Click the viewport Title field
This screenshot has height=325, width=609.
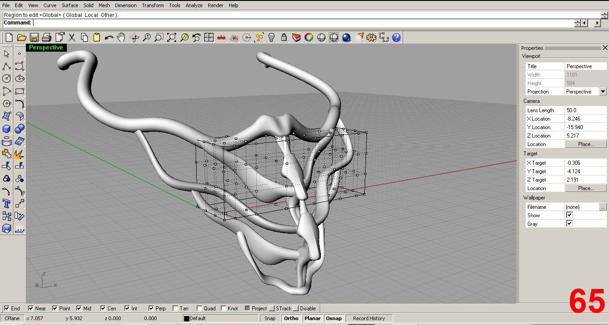tap(586, 66)
